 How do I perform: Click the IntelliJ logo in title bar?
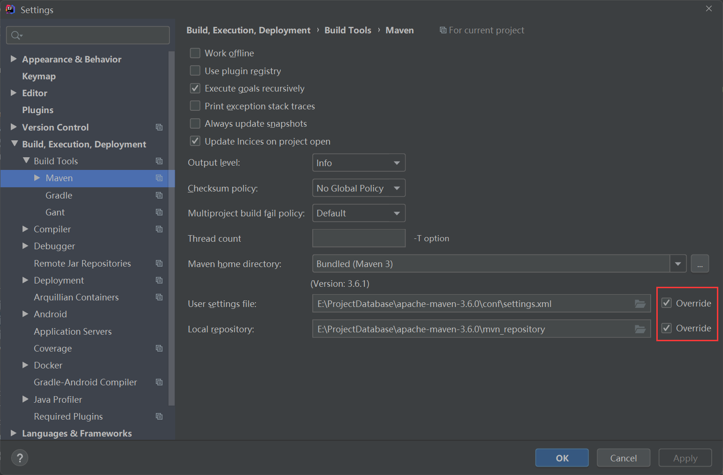tap(10, 9)
